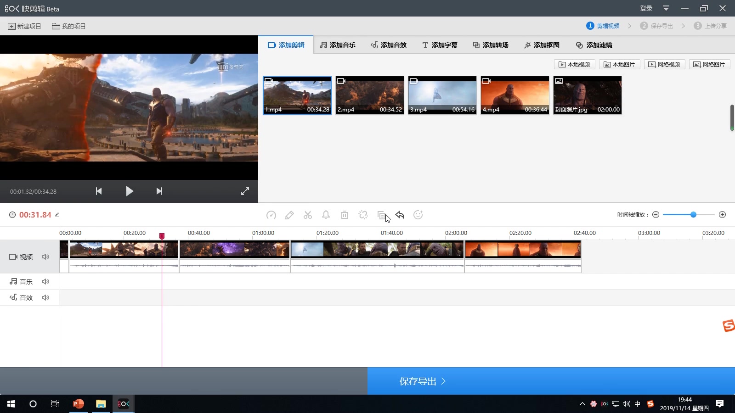The width and height of the screenshot is (735, 413).
Task: Click volume icon in system tray
Action: click(627, 404)
